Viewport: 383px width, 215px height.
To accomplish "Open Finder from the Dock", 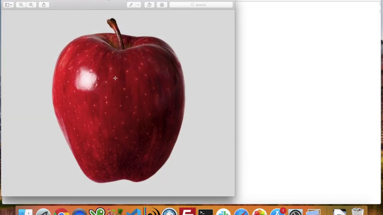I will point(25,212).
